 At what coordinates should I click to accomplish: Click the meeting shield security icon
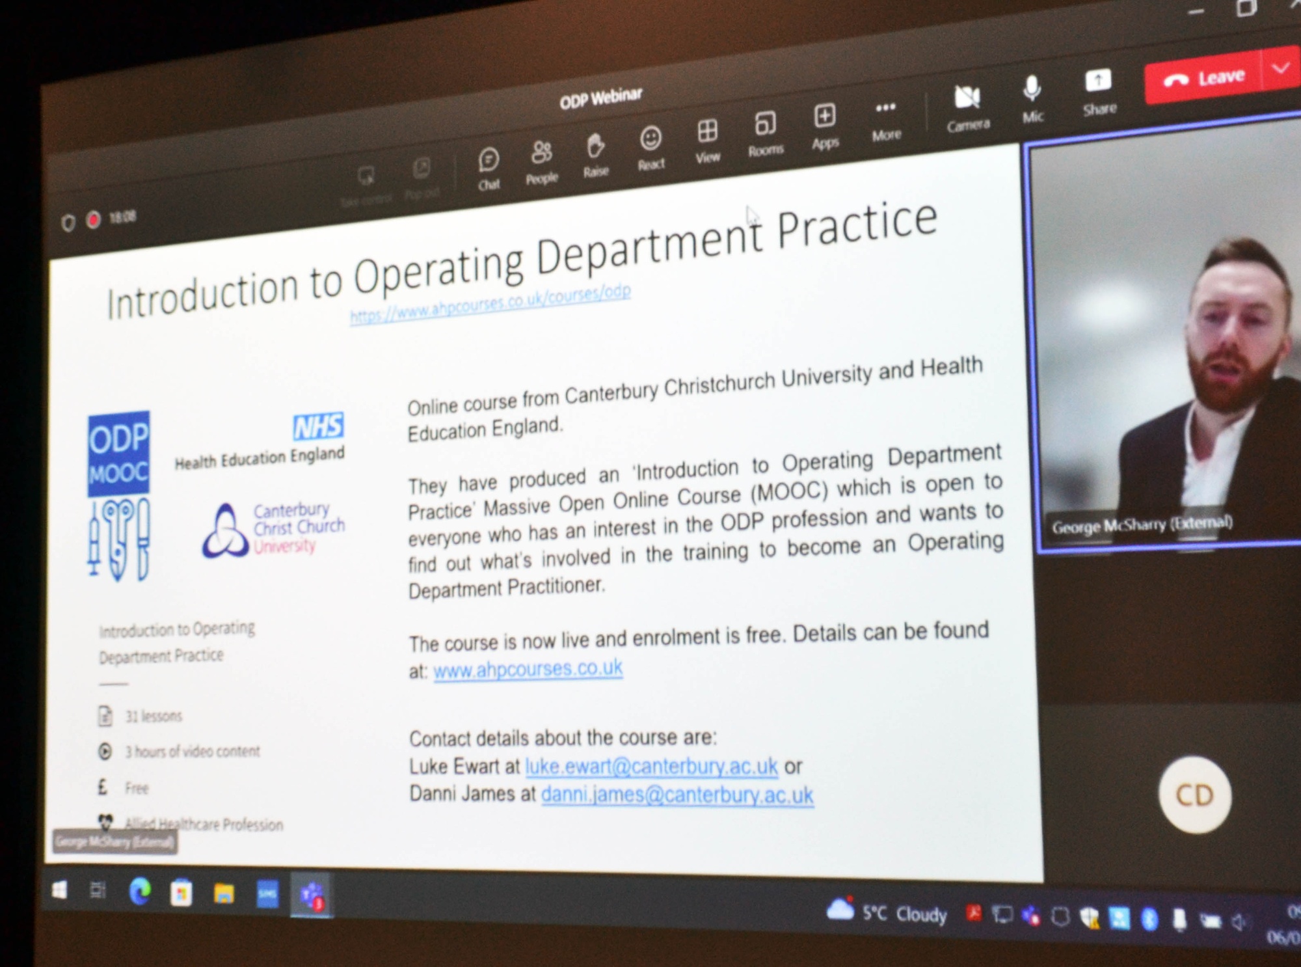[x=68, y=223]
